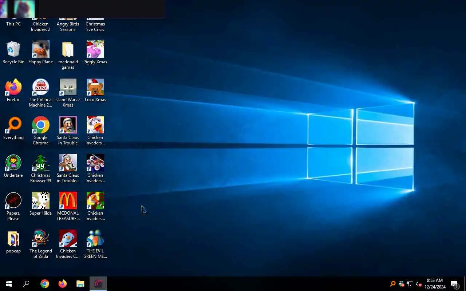Open the Action Center notifications icon

(x=454, y=284)
